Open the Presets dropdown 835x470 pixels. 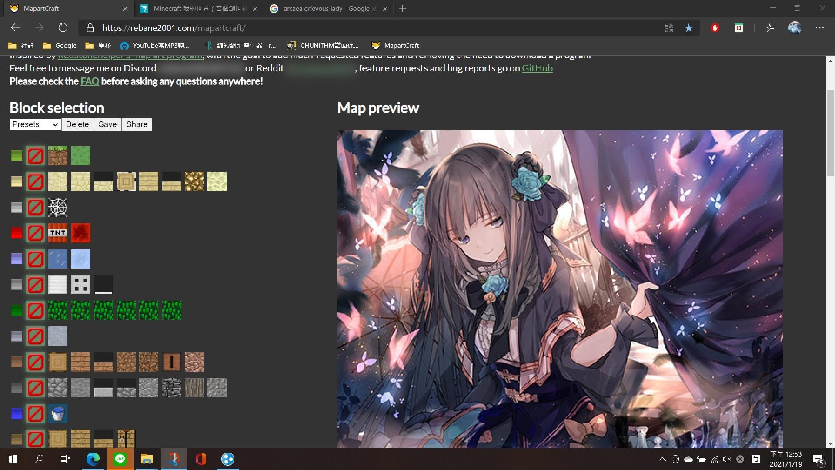coord(35,124)
